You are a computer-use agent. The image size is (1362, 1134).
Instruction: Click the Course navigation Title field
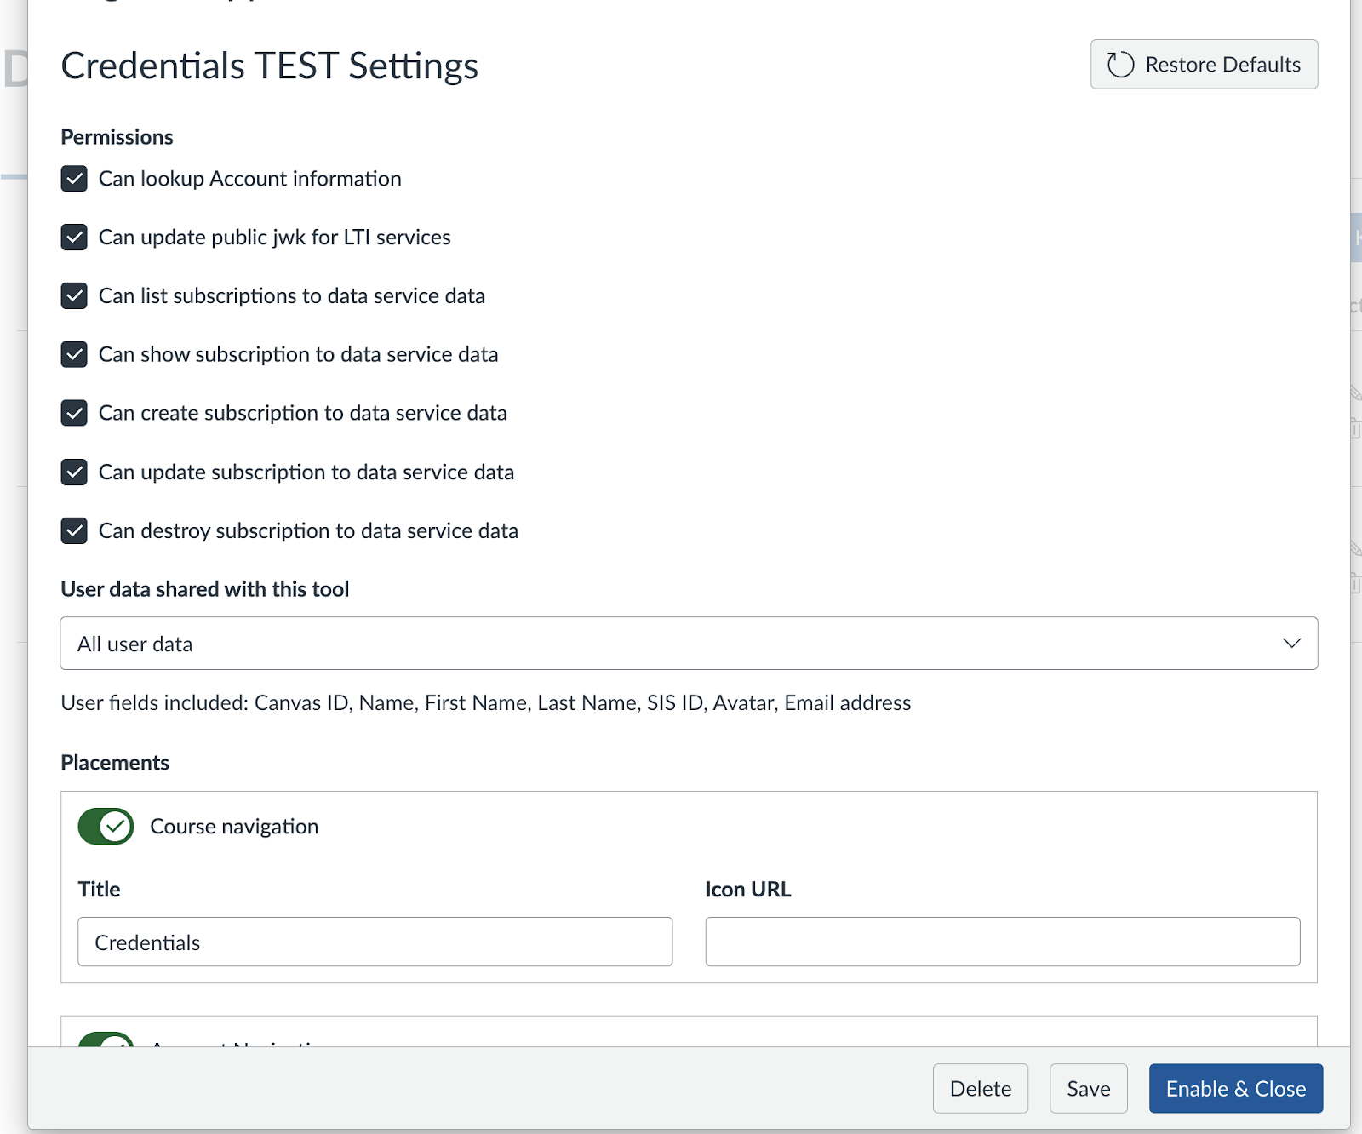375,942
